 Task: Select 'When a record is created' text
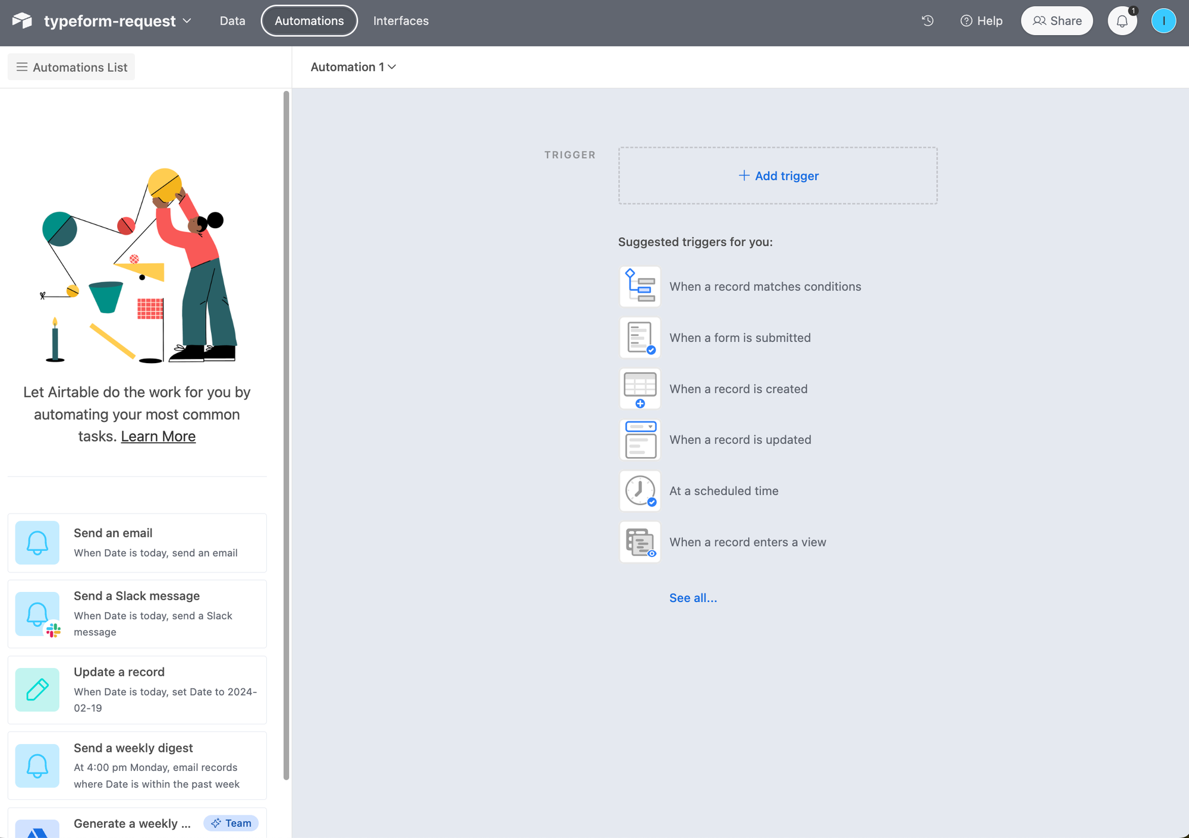[738, 389]
